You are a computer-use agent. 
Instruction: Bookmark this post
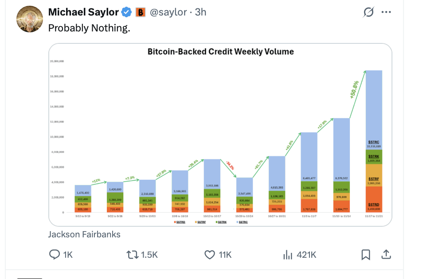pos(365,255)
